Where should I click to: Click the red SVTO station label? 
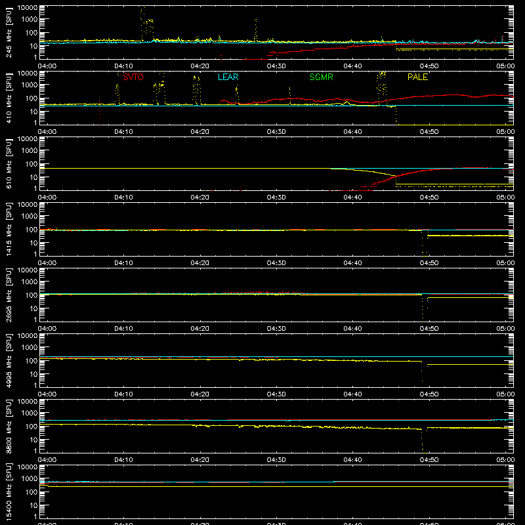133,77
